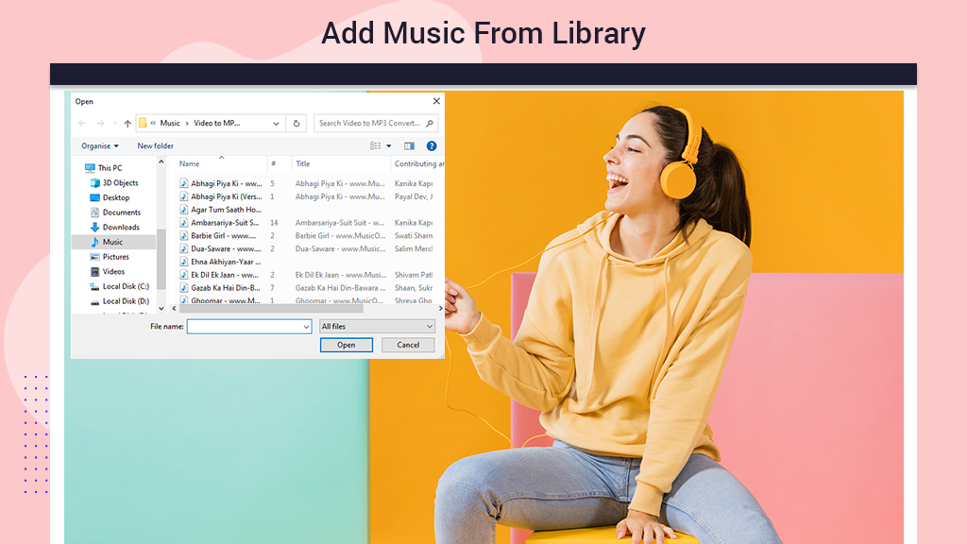Click the sidebar scroll down arrow

(x=161, y=309)
